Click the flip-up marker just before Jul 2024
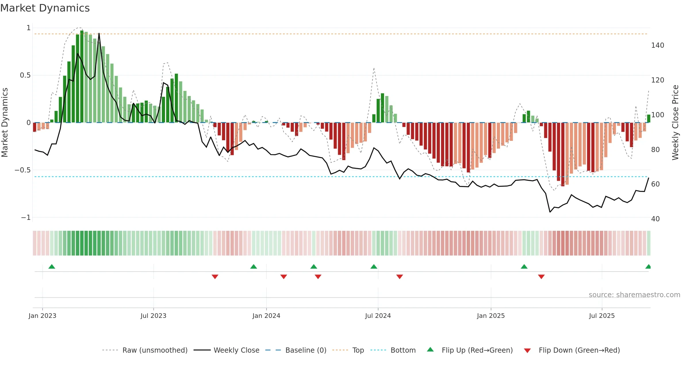690x388 pixels. click(x=374, y=267)
